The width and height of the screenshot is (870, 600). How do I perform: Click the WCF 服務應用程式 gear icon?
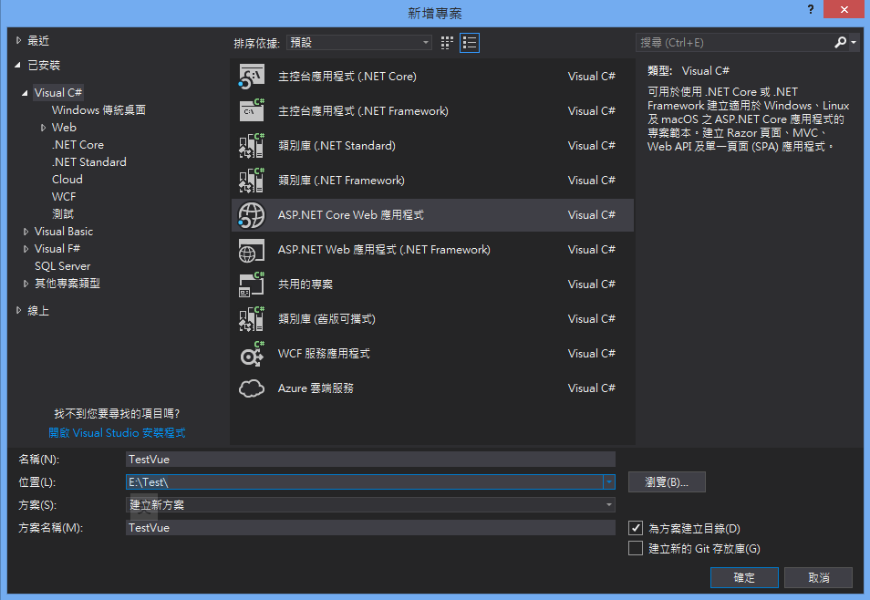pos(252,354)
